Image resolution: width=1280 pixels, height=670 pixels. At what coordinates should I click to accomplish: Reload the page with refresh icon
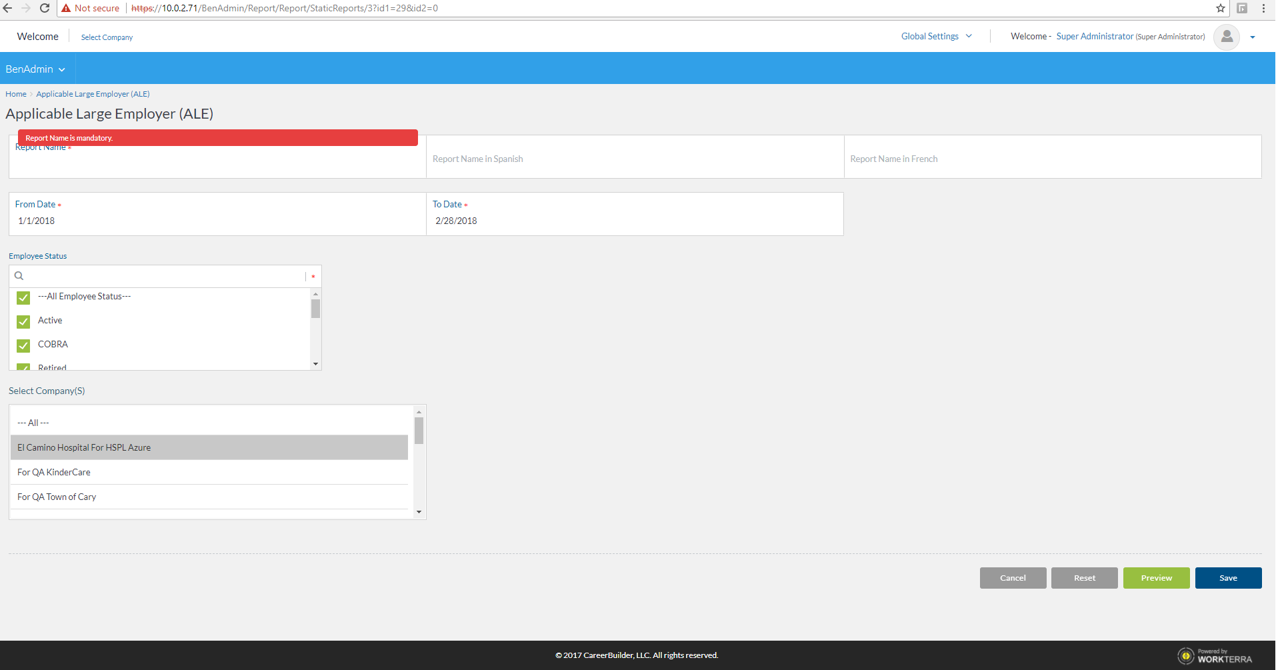point(45,8)
